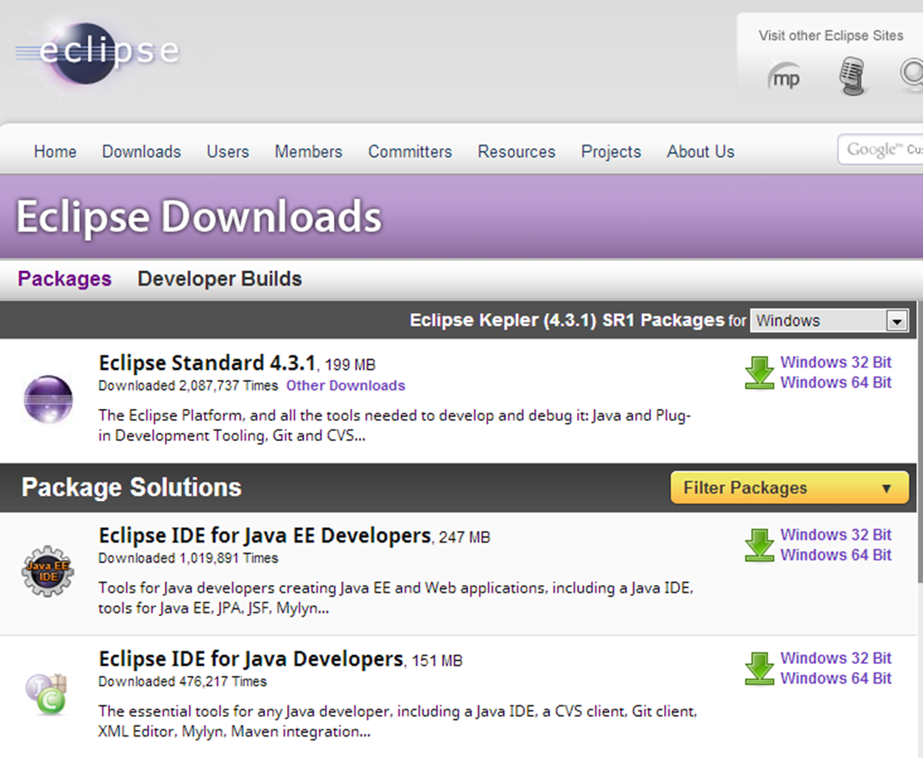
Task: Select the Packages tab
Action: tap(65, 279)
